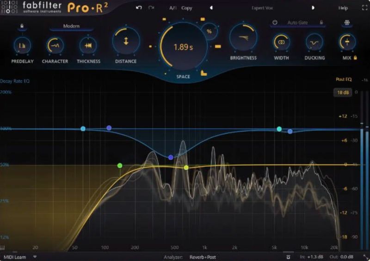
Task: Click the Ducking knob
Action: point(314,42)
